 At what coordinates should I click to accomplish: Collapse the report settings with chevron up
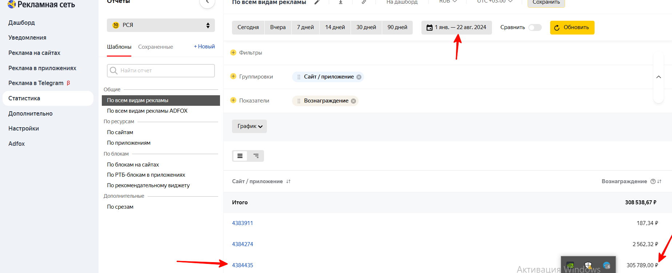pos(659,77)
